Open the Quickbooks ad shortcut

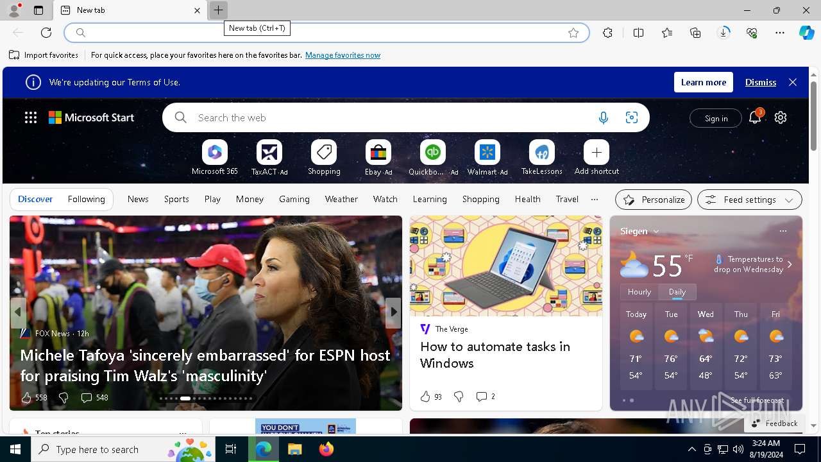[x=433, y=158]
